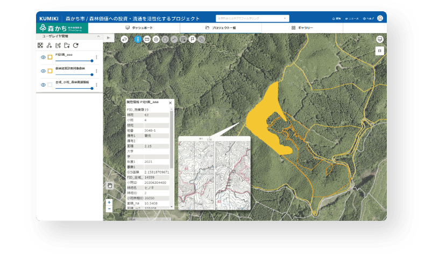Open the ニュース link
425x259 pixels.
coord(352,19)
